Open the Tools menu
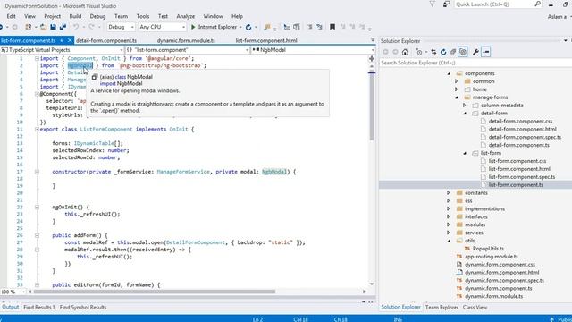Viewport: 572px width, 322px height. 143,16
